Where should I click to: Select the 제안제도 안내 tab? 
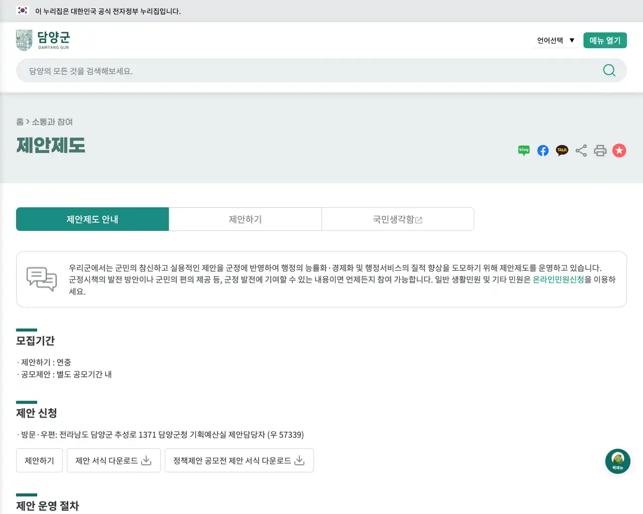pos(92,219)
